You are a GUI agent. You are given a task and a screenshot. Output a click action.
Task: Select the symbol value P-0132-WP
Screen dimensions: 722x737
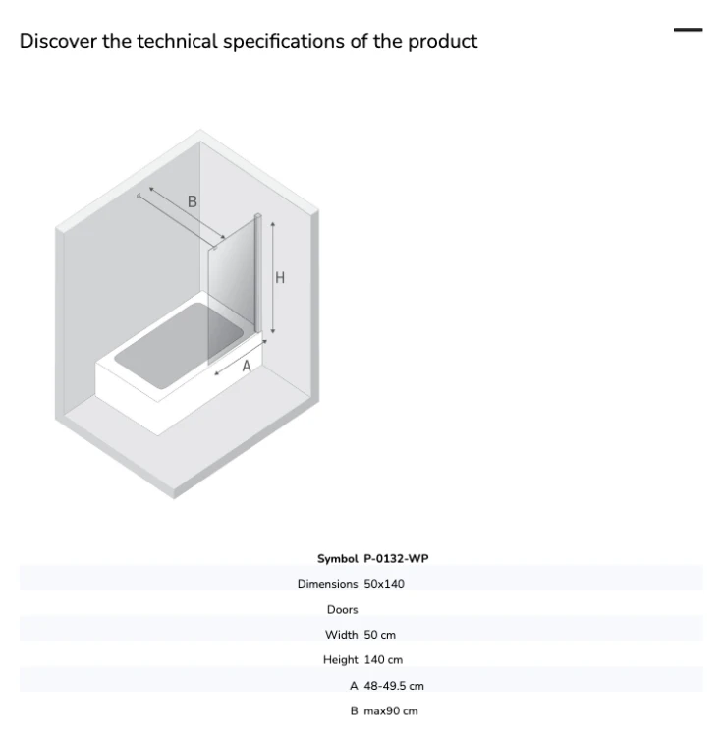coord(396,559)
